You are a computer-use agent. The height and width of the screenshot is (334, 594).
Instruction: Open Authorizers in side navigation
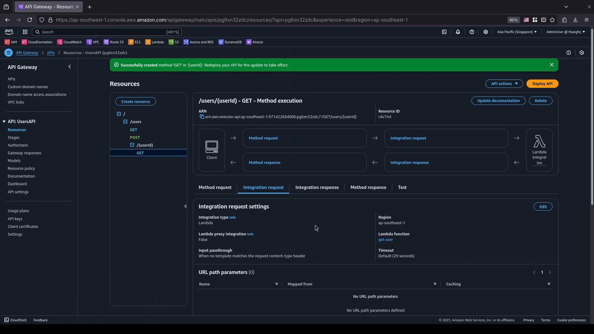point(18,145)
